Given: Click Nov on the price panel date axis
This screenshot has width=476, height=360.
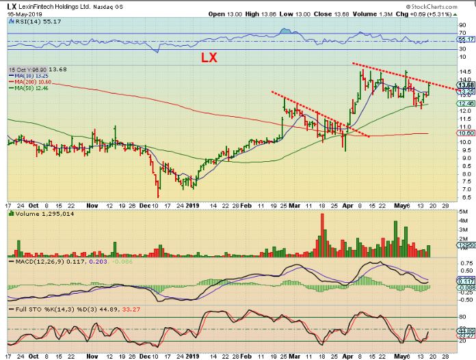Looking at the screenshot, I should 92,206.
